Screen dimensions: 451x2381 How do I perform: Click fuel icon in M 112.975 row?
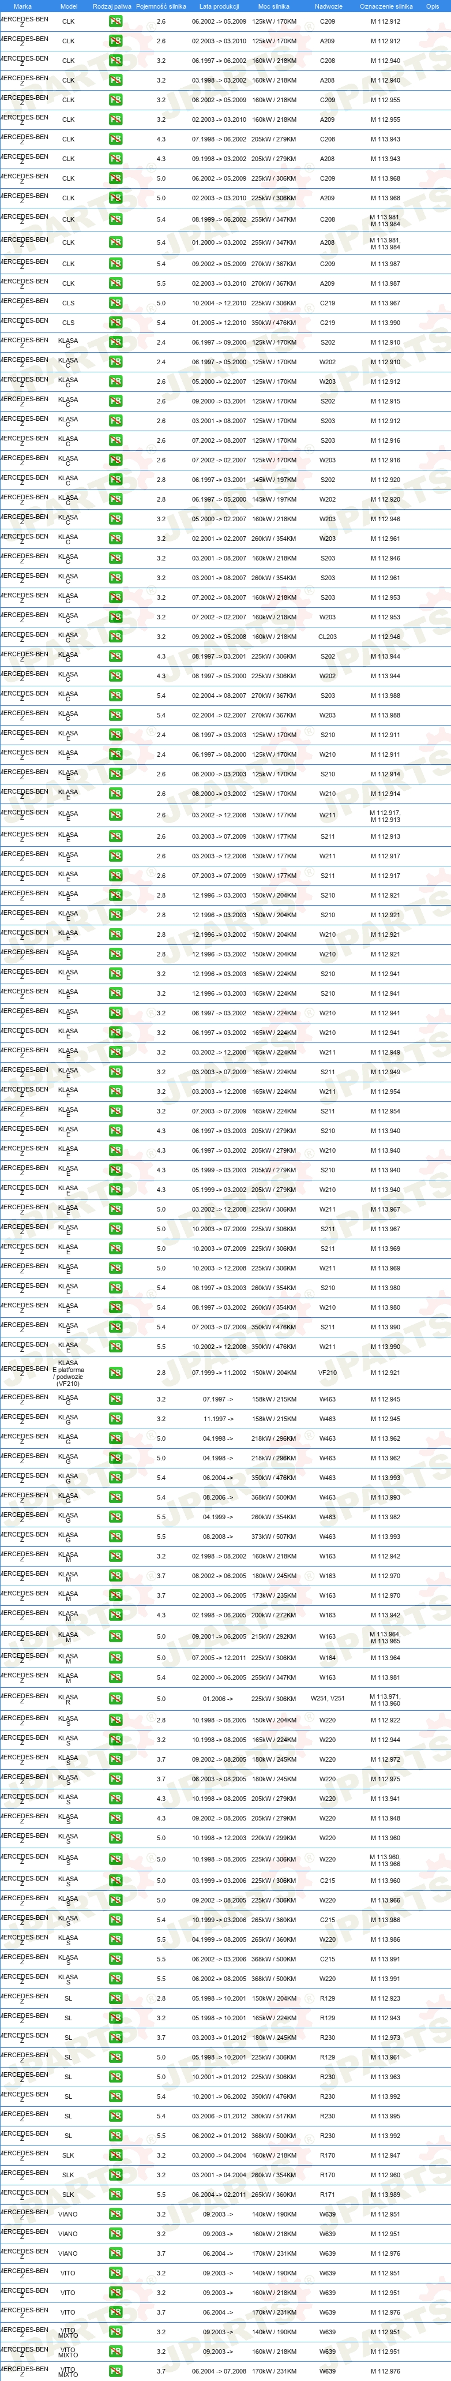115,1780
